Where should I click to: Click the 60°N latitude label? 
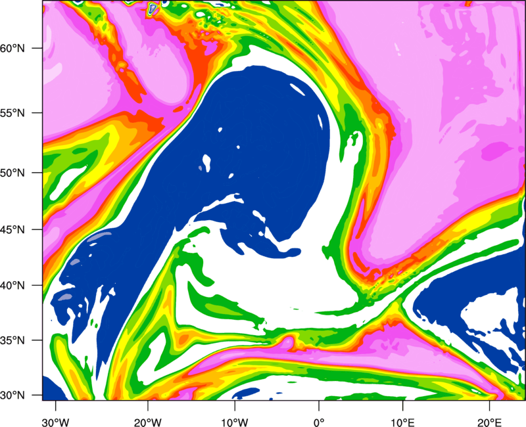tap(12, 48)
